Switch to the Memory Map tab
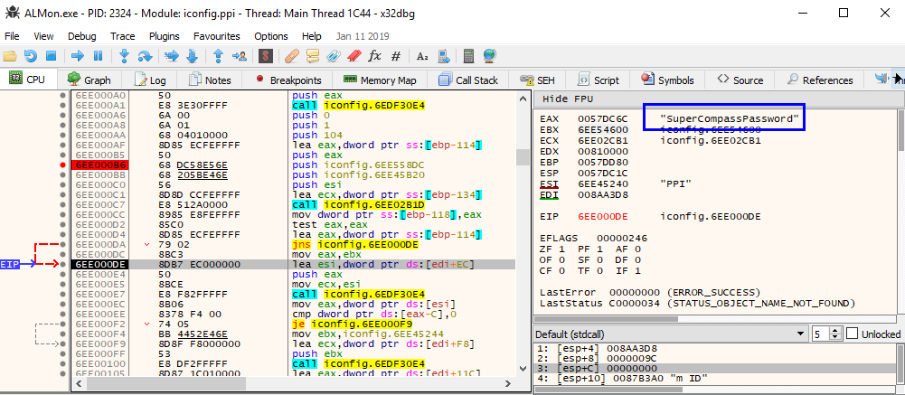This screenshot has height=395, width=905. pyautogui.click(x=380, y=80)
